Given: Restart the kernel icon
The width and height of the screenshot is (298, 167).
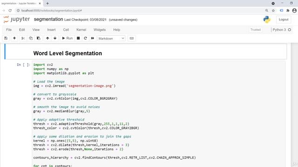Looking at the screenshot, I should coord(85,38).
